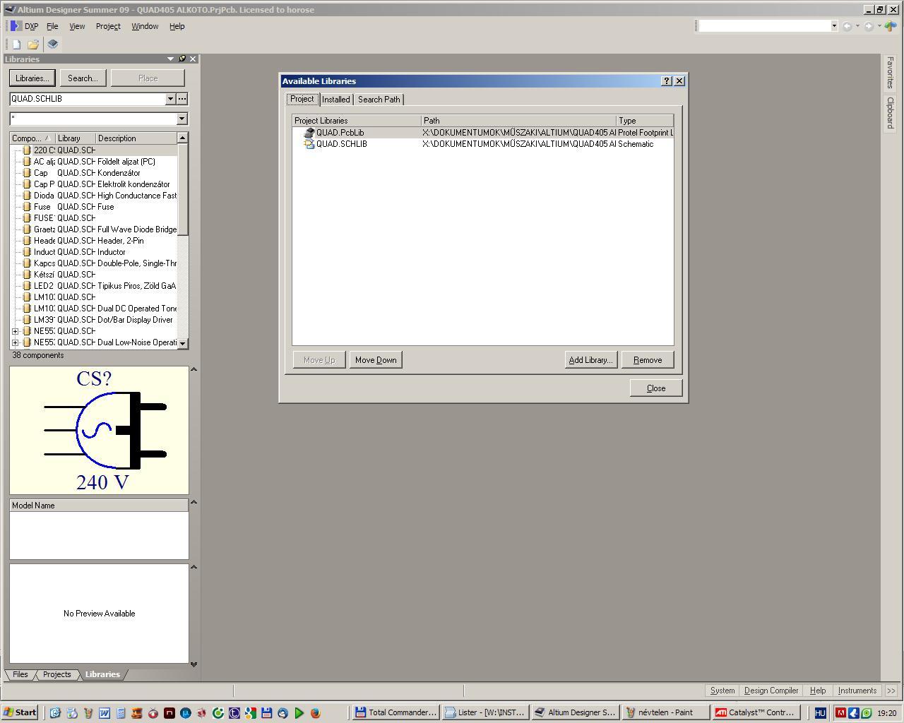
Task: Click the dialog context help question mark
Action: 666,81
